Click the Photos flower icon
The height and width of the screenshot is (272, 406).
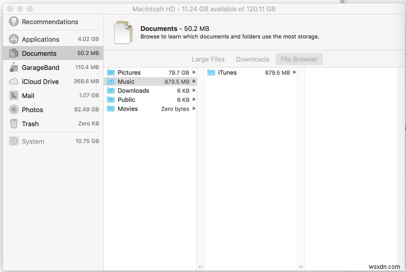(x=14, y=110)
